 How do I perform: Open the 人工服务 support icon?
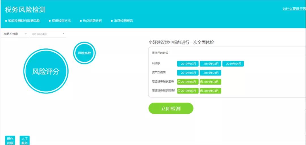pos(25,140)
